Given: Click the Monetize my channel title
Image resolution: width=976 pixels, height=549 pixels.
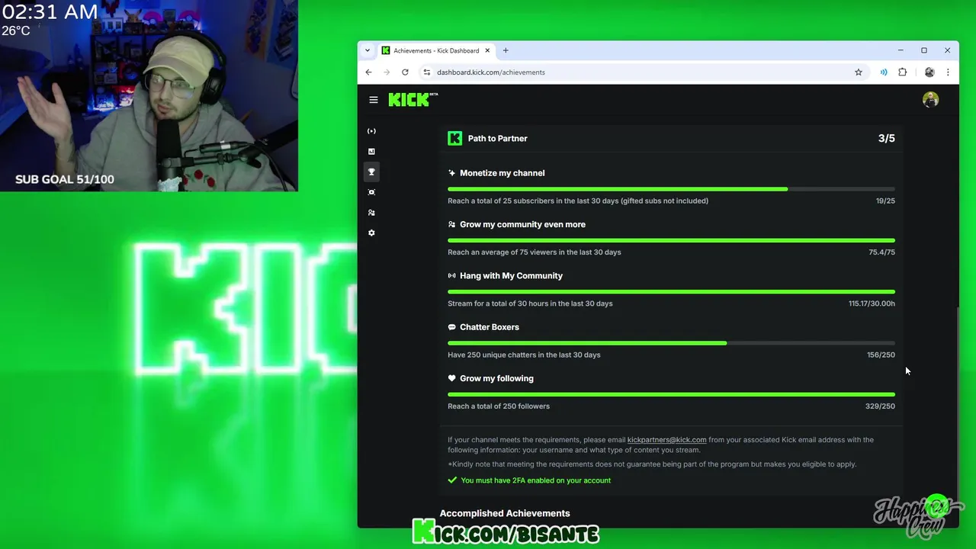Looking at the screenshot, I should click(x=502, y=173).
